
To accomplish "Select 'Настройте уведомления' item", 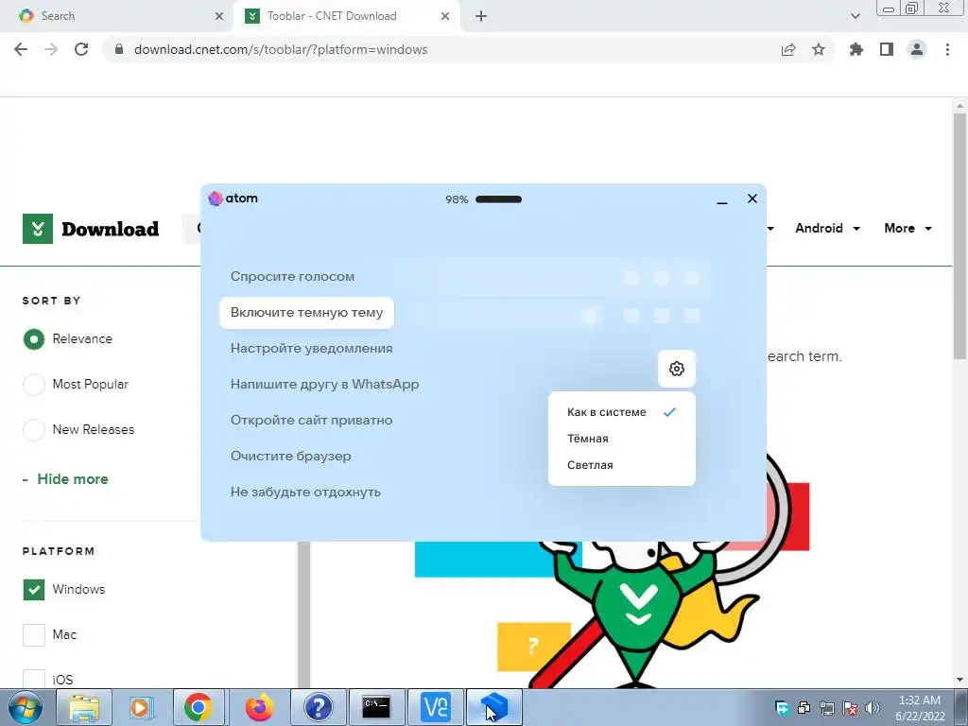I will [x=311, y=348].
